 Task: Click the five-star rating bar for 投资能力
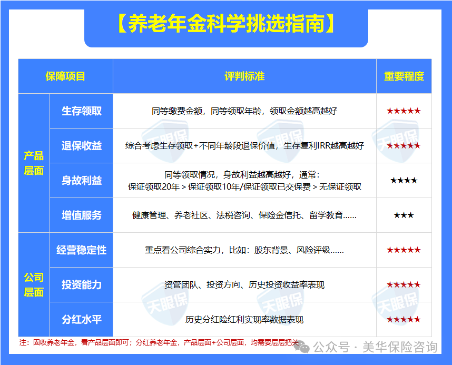click(404, 284)
